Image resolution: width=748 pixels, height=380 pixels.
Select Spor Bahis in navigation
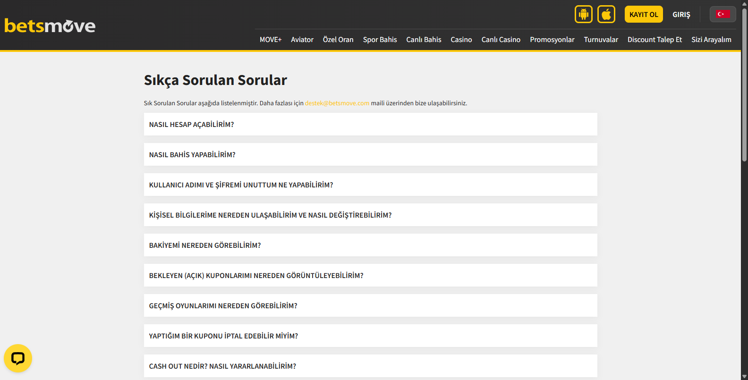pyautogui.click(x=380, y=40)
